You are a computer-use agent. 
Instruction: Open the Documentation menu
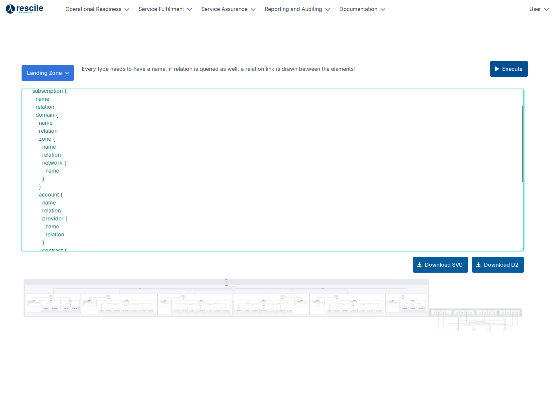(x=358, y=9)
